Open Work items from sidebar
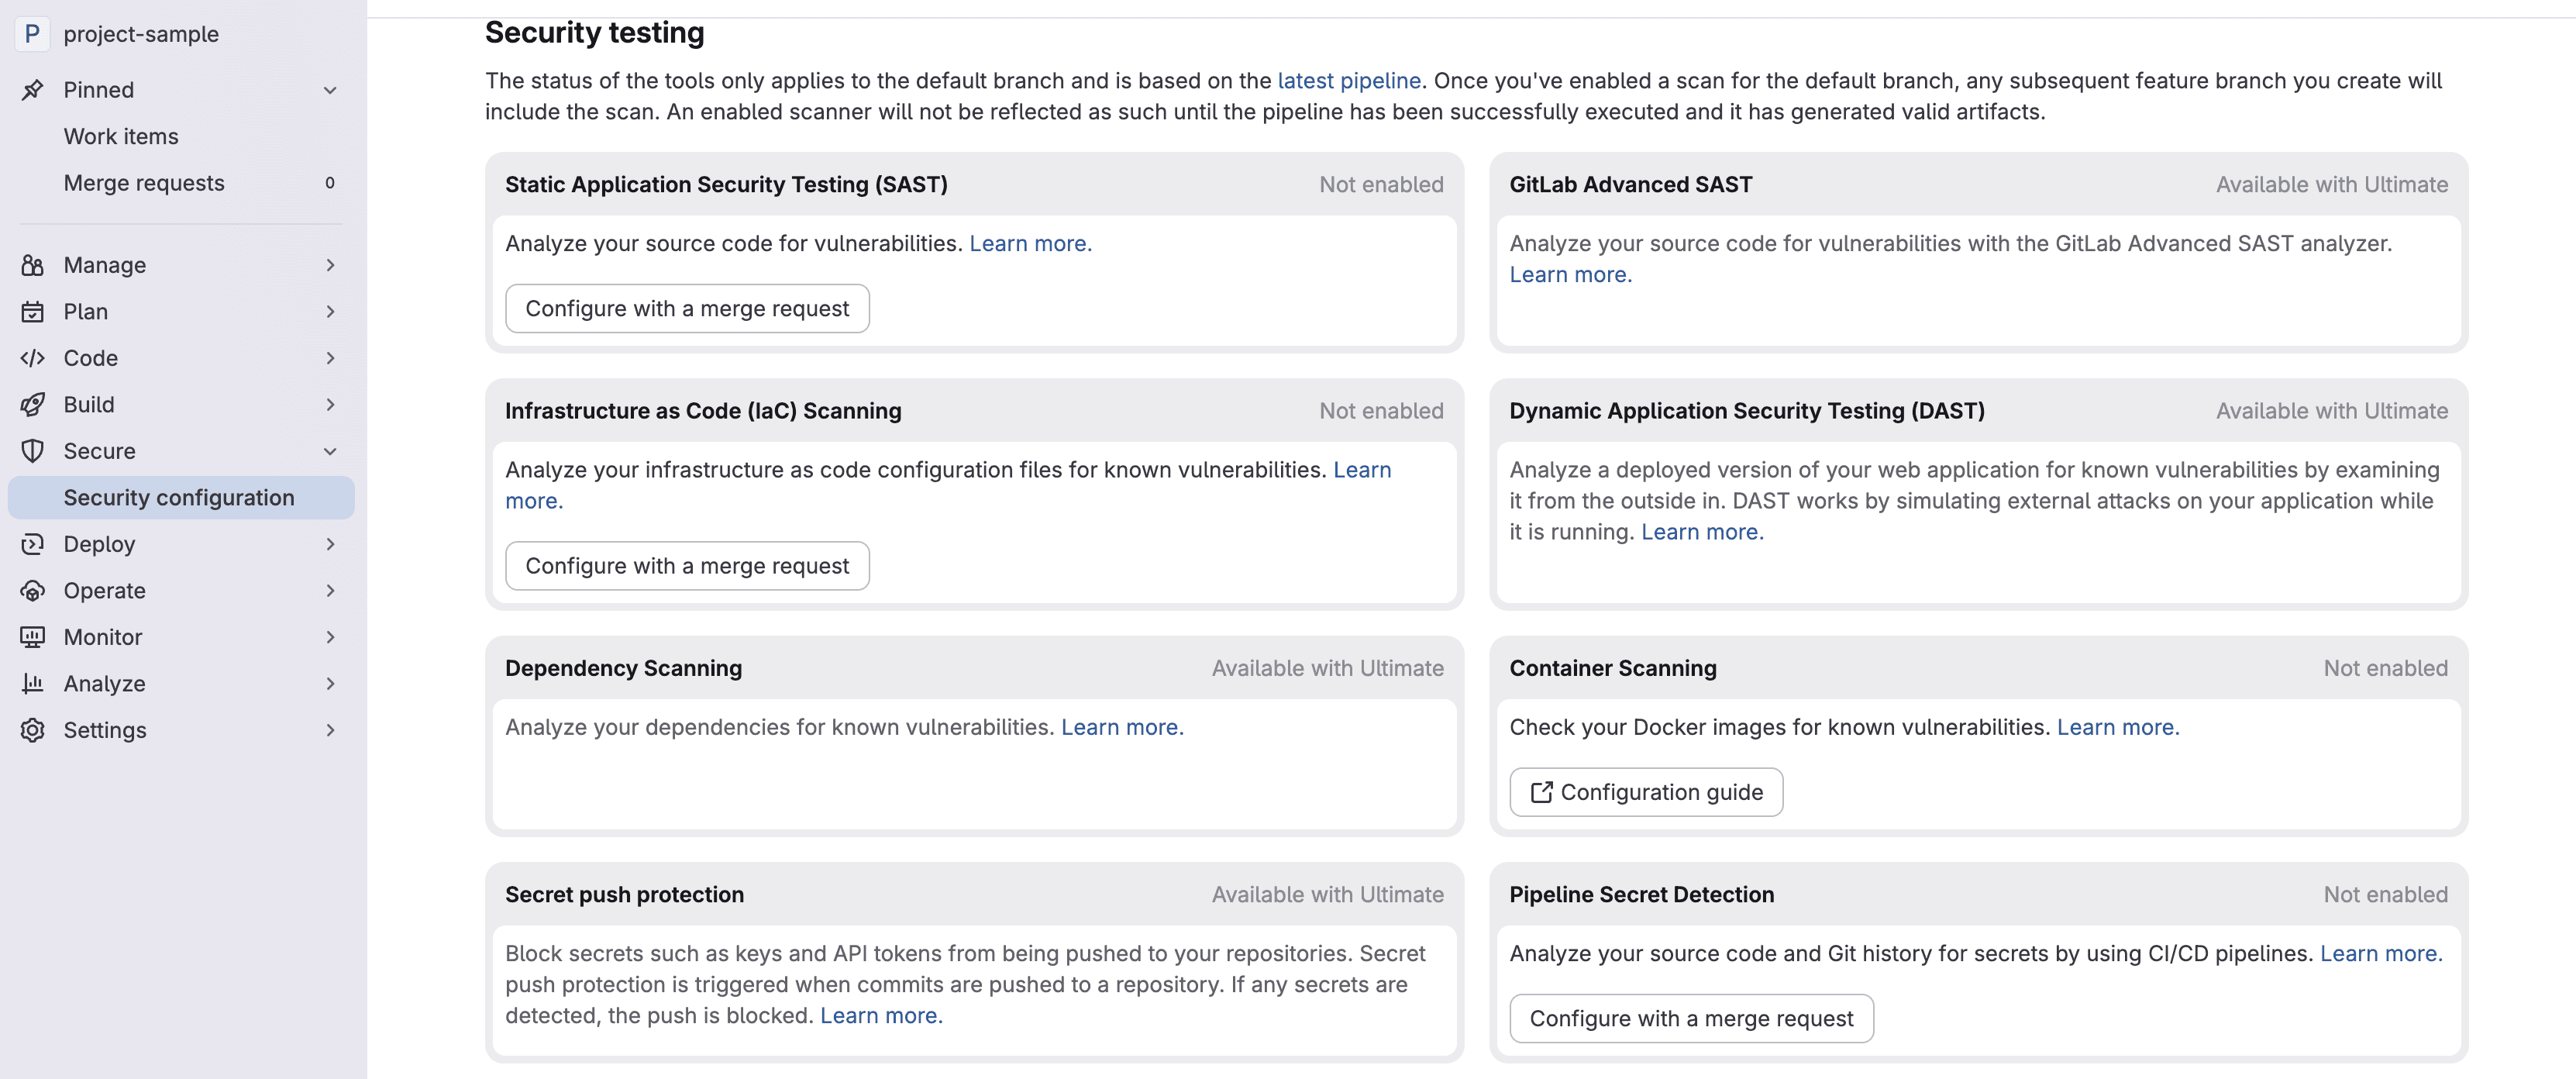 [x=120, y=136]
